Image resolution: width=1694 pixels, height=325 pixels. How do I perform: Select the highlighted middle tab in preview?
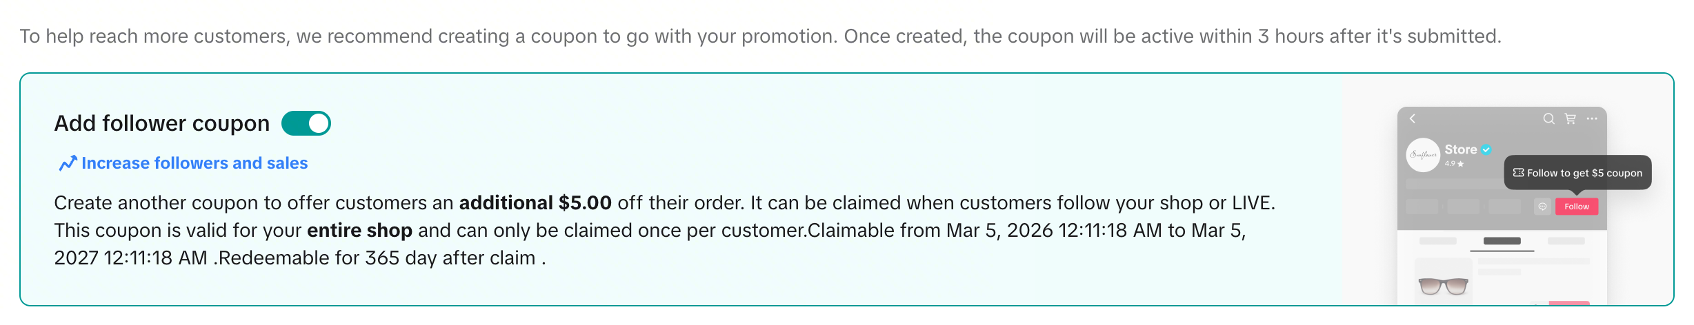click(1502, 241)
